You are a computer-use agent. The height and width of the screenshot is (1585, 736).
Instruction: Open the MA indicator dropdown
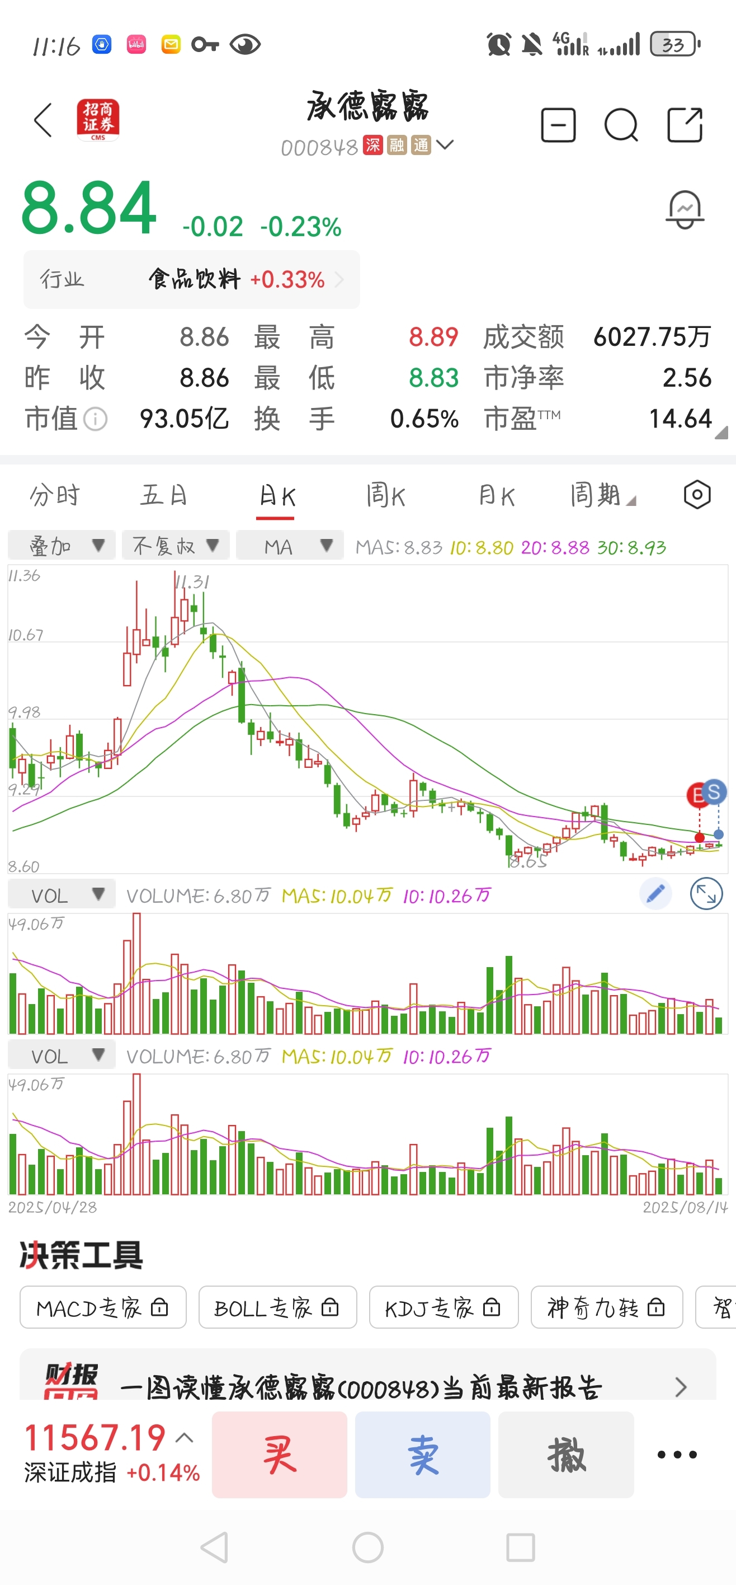290,545
